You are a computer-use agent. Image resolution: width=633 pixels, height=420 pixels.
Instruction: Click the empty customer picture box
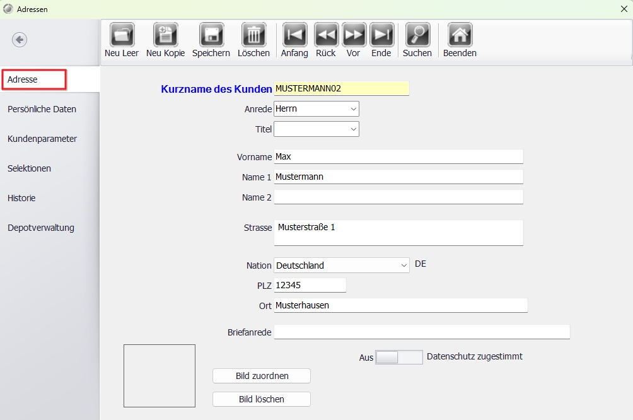click(x=160, y=376)
